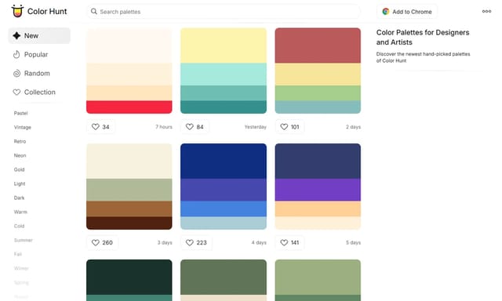This screenshot has height=301, width=502.
Task: Click the 'Yesterday' timestamp text
Action: pyautogui.click(x=256, y=127)
